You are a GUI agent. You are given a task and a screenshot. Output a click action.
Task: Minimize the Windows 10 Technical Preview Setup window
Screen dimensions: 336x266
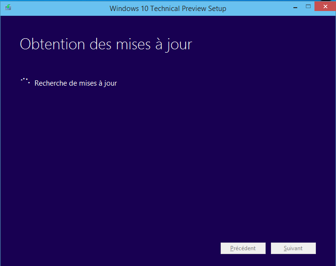tap(295, 7)
